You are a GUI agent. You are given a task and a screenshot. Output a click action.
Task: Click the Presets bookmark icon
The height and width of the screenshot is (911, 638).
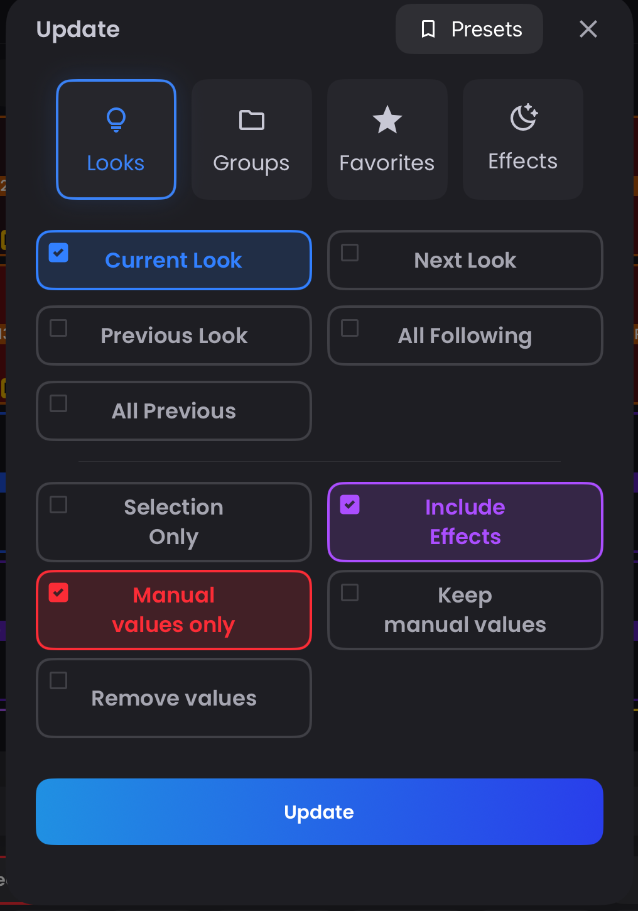[429, 29]
